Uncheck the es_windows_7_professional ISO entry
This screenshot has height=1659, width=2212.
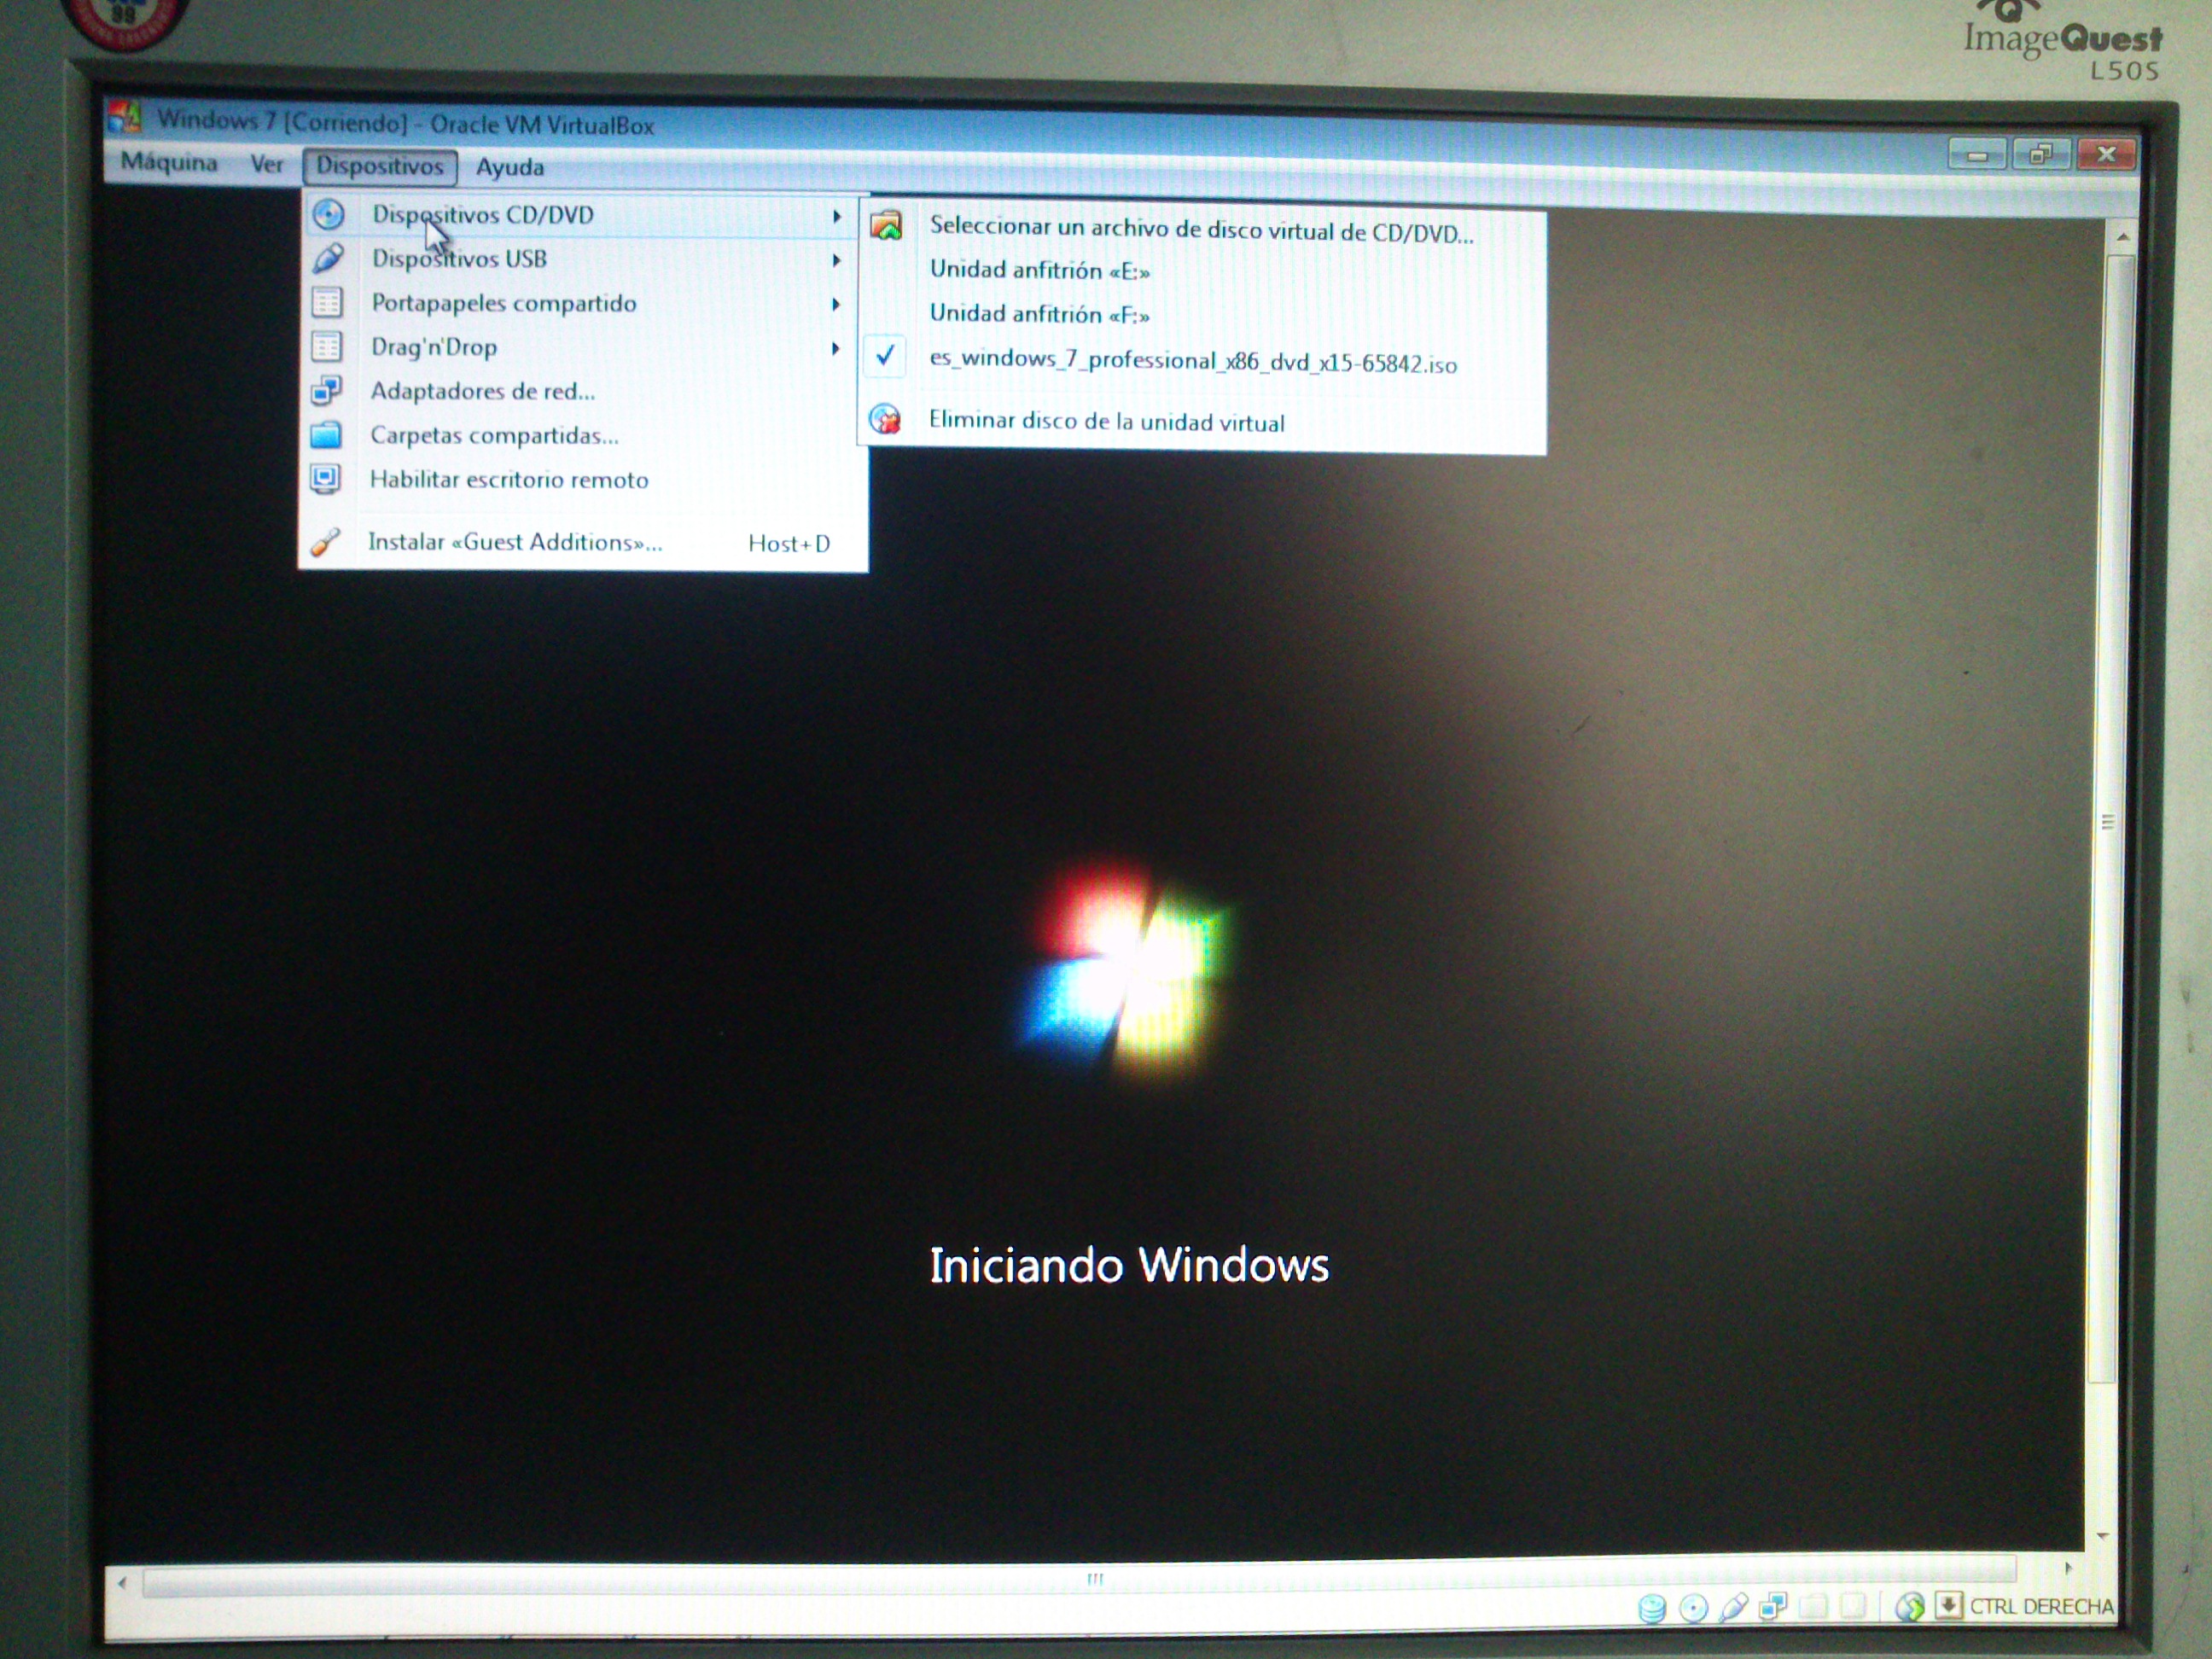(x=1192, y=361)
